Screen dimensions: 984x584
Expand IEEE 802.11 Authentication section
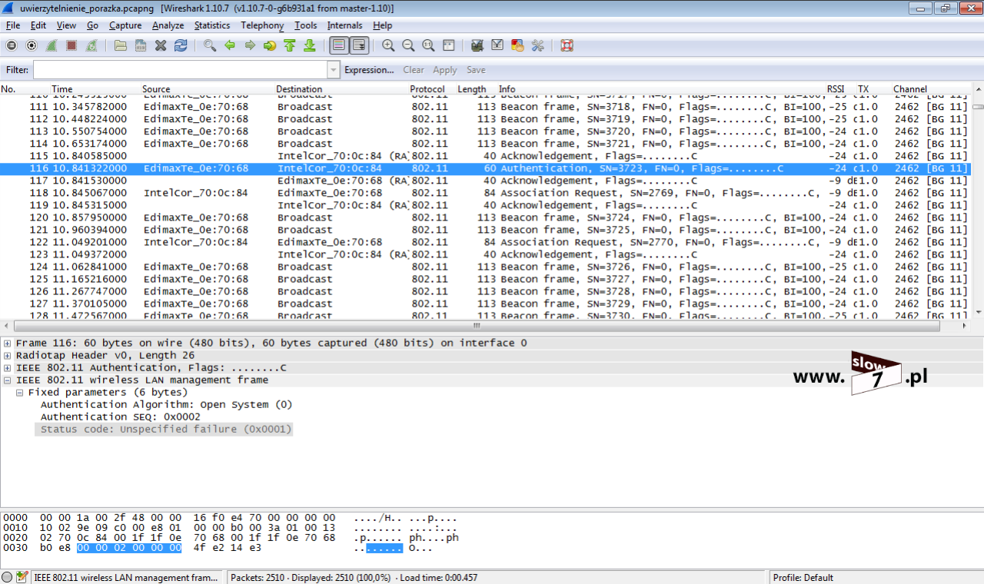click(x=8, y=368)
